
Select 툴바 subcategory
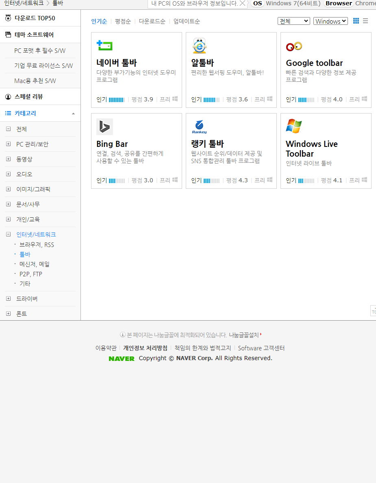coord(25,254)
